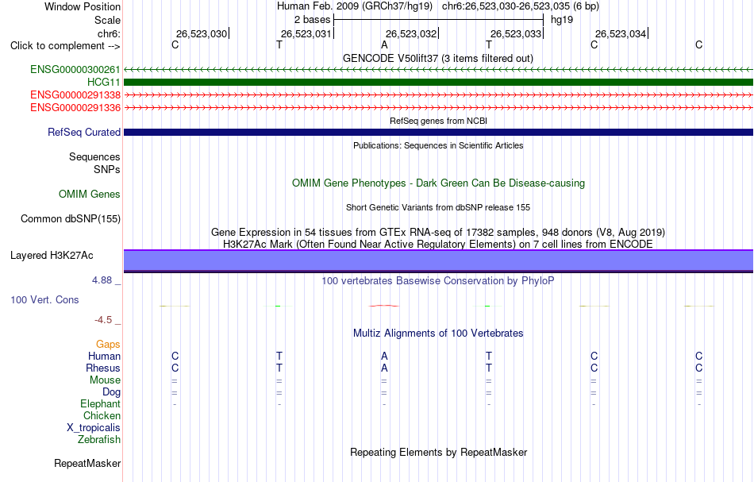754x482 pixels.
Task: Open OMIM Gene Phenotypes track title
Action: pyautogui.click(x=438, y=183)
